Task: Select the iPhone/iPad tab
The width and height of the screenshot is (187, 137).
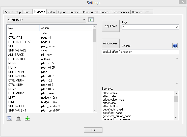Action: click(x=90, y=12)
